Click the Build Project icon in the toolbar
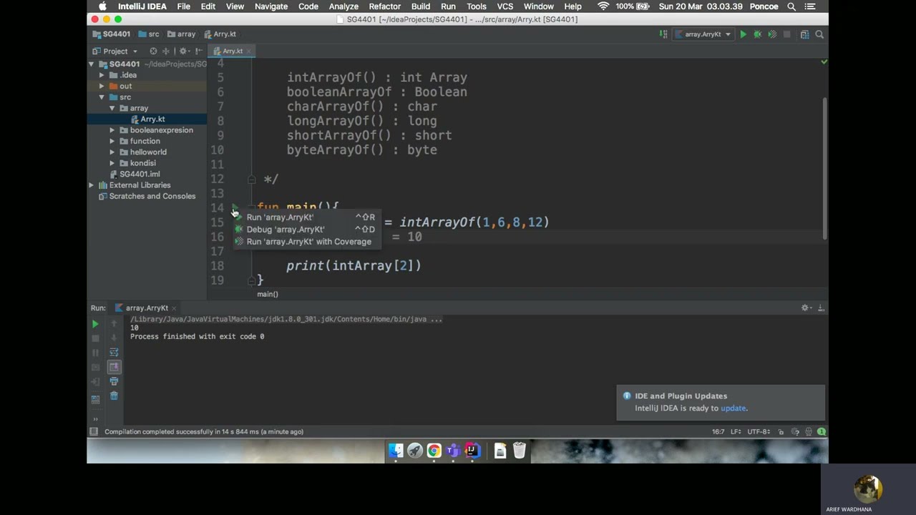 [x=665, y=34]
